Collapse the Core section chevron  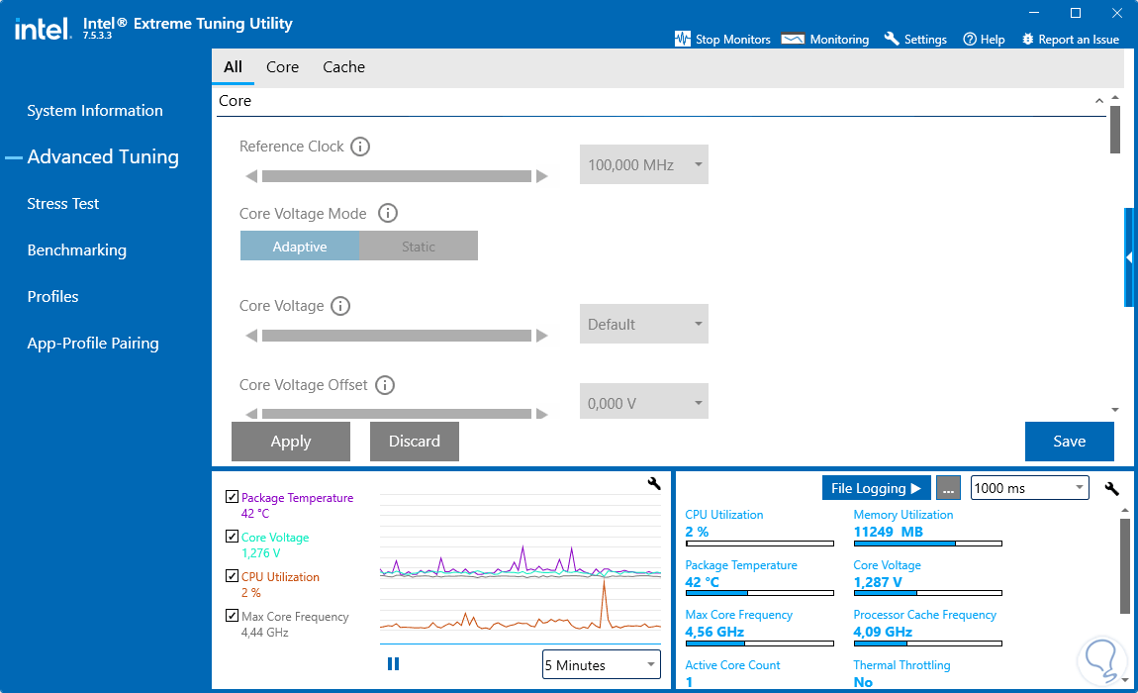point(1098,101)
